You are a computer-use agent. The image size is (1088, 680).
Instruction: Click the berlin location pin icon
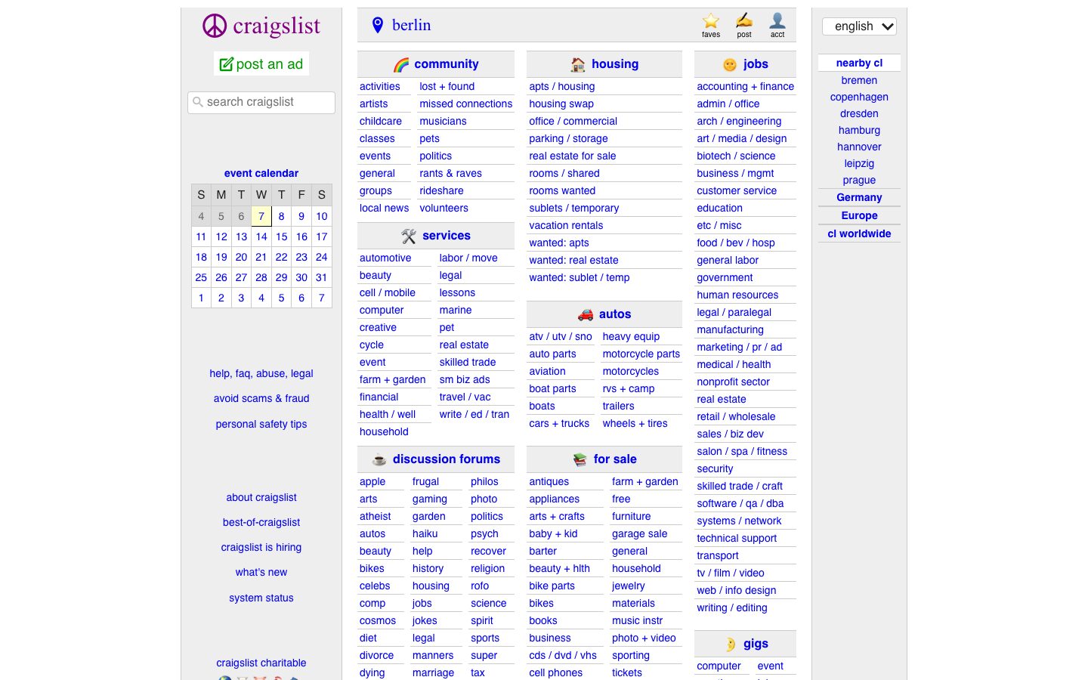(x=378, y=25)
